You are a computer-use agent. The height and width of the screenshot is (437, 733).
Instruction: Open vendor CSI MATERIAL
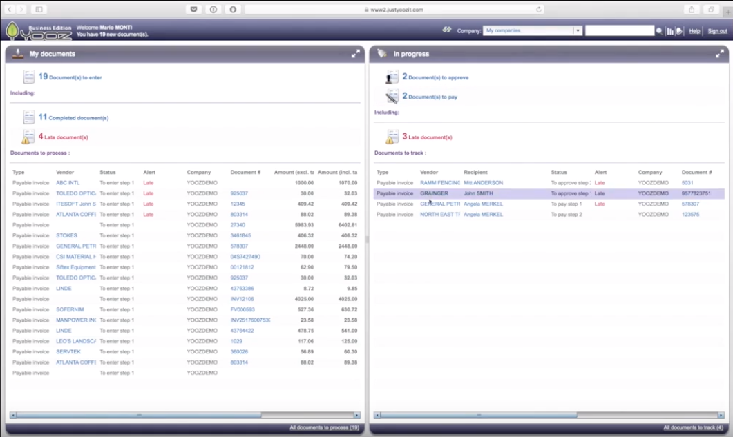76,257
